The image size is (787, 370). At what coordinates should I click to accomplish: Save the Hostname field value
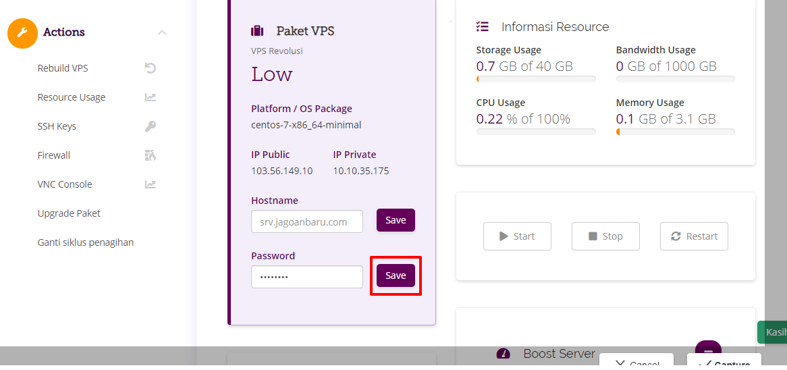point(396,220)
